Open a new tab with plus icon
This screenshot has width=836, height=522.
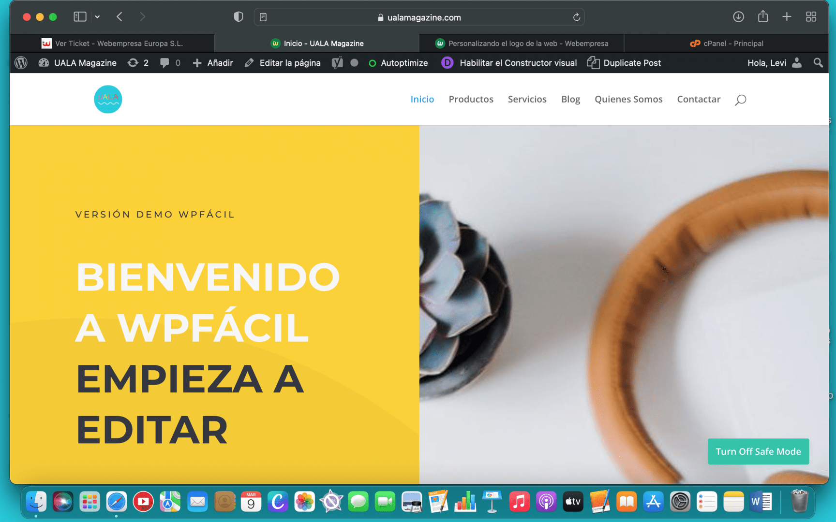pos(787,17)
